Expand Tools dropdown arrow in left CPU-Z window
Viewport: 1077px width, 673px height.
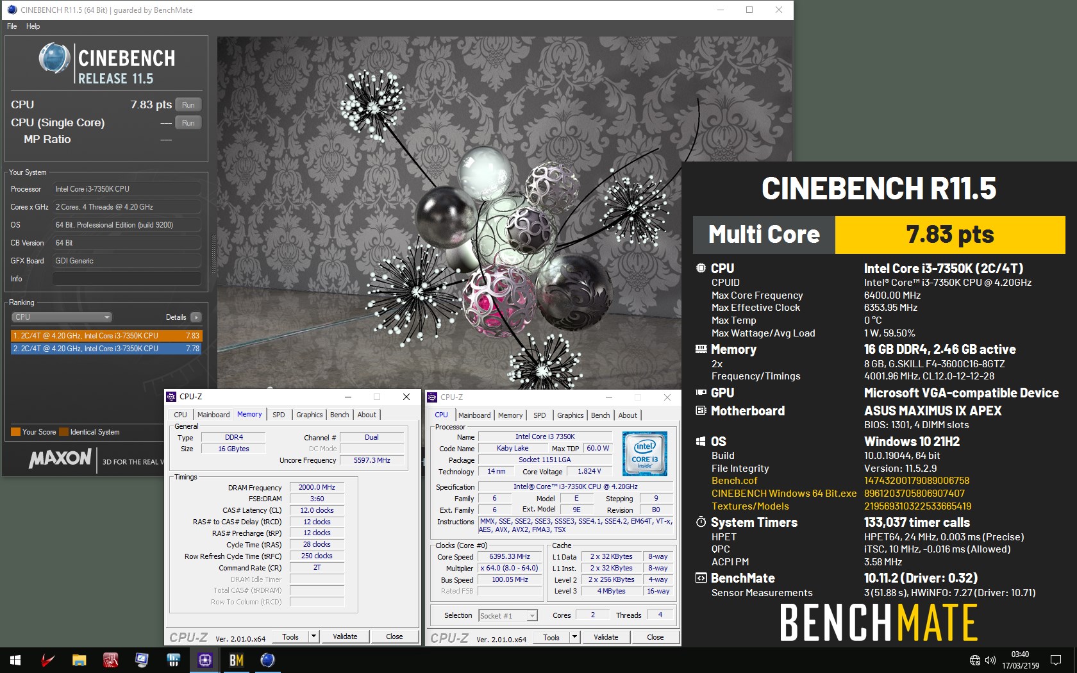click(x=313, y=636)
